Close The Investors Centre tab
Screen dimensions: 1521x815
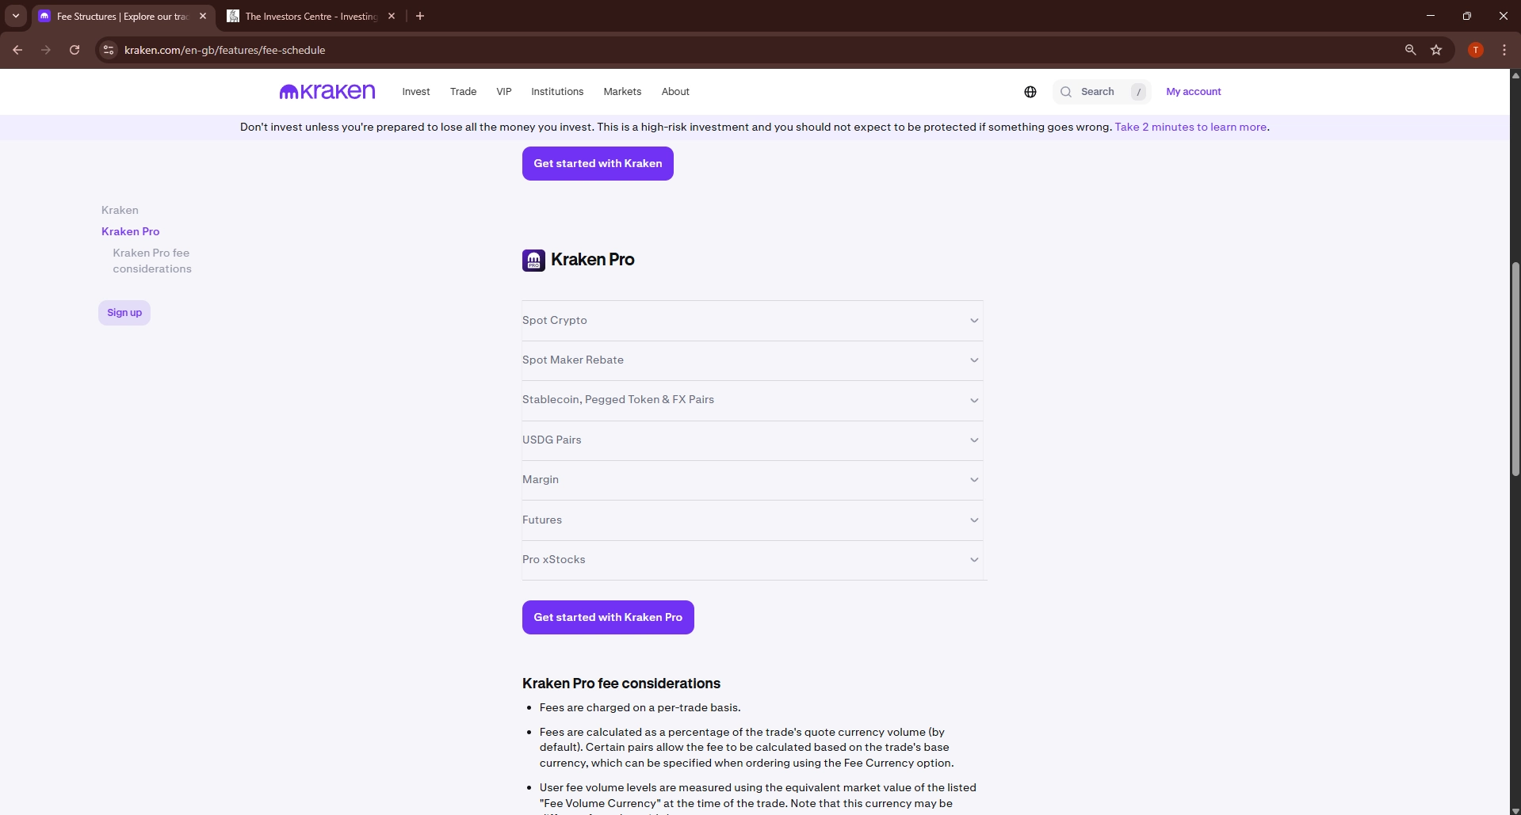pyautogui.click(x=392, y=16)
